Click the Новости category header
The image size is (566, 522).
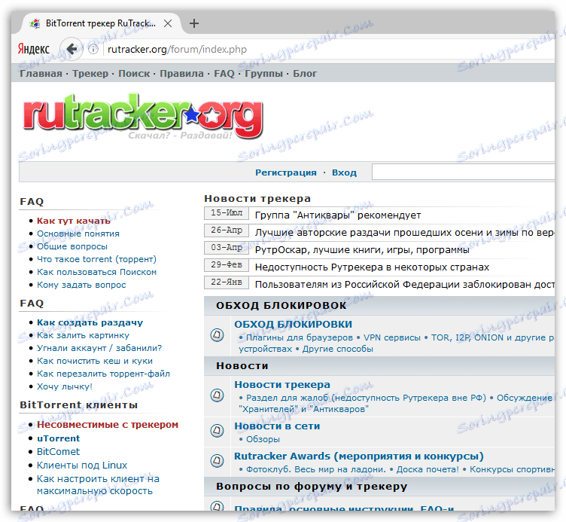pos(242,366)
